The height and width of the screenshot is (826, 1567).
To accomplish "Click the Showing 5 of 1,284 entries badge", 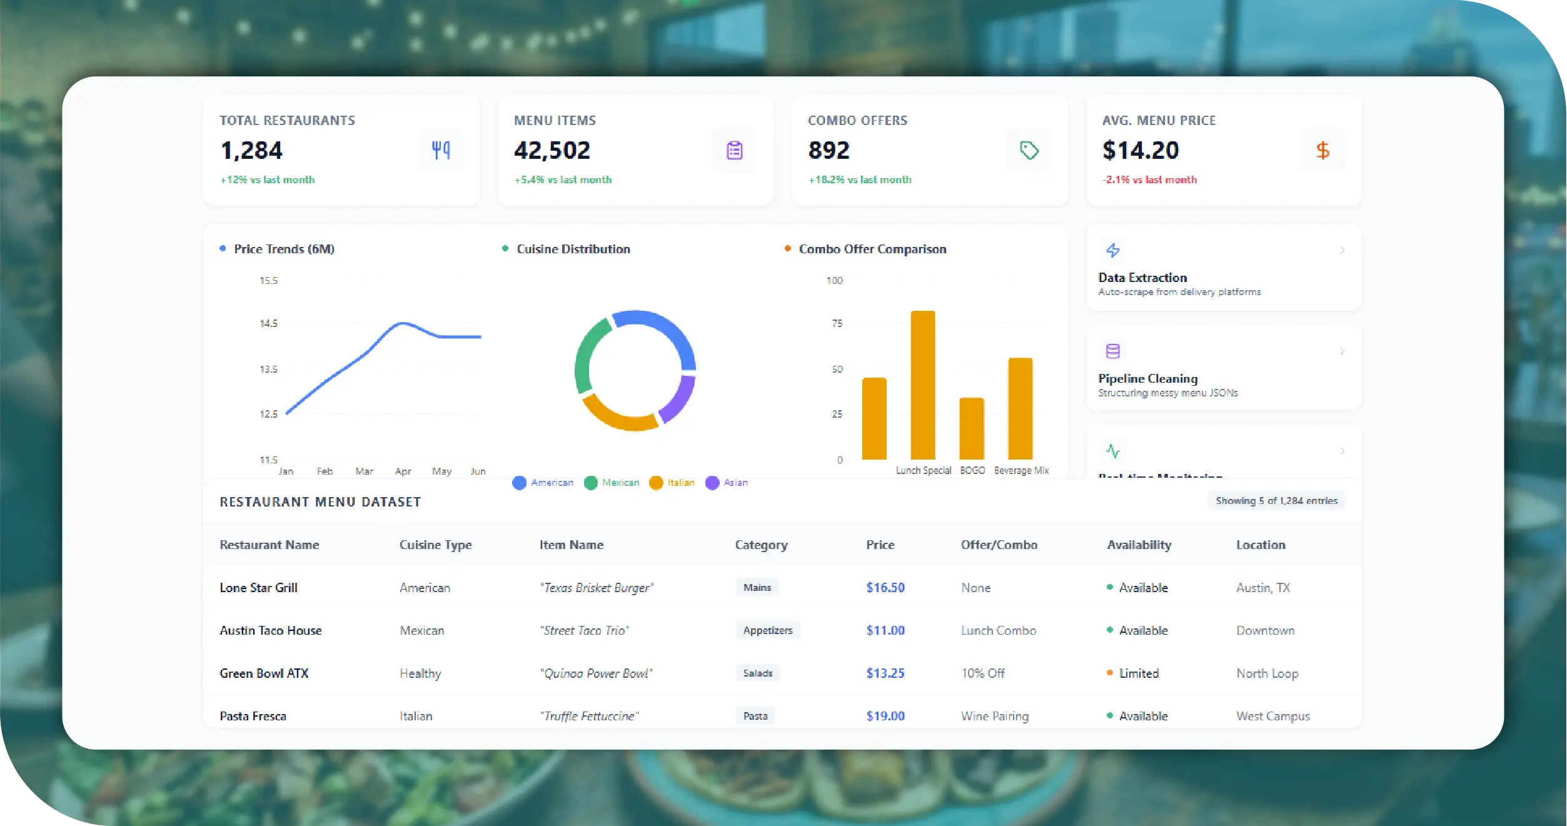I will [x=1276, y=501].
